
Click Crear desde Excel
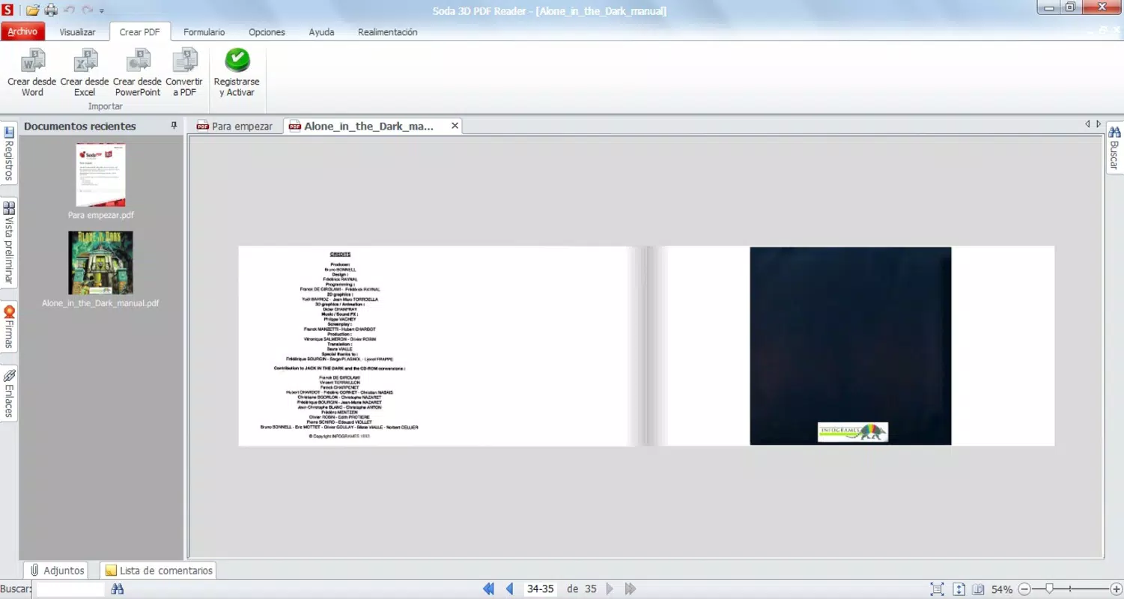tap(85, 73)
